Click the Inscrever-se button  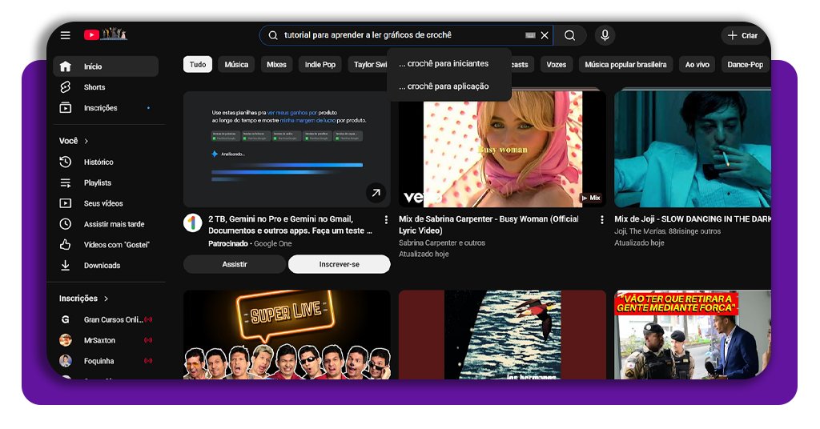(x=339, y=264)
